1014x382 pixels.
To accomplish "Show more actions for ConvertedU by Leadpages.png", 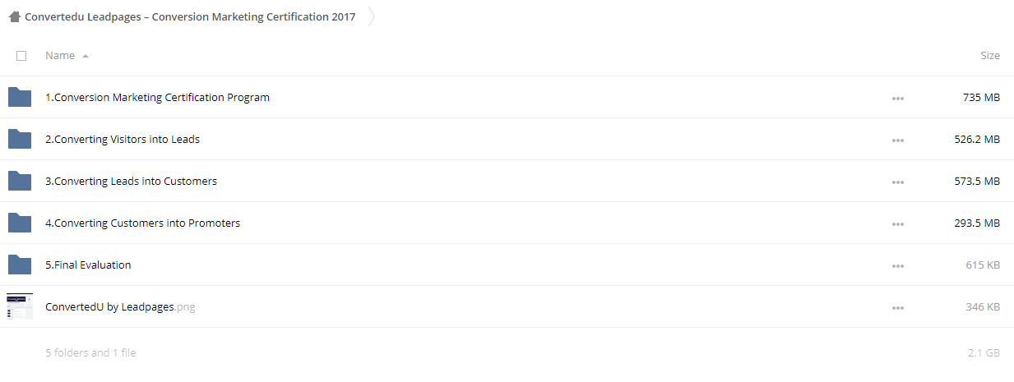I will [897, 308].
